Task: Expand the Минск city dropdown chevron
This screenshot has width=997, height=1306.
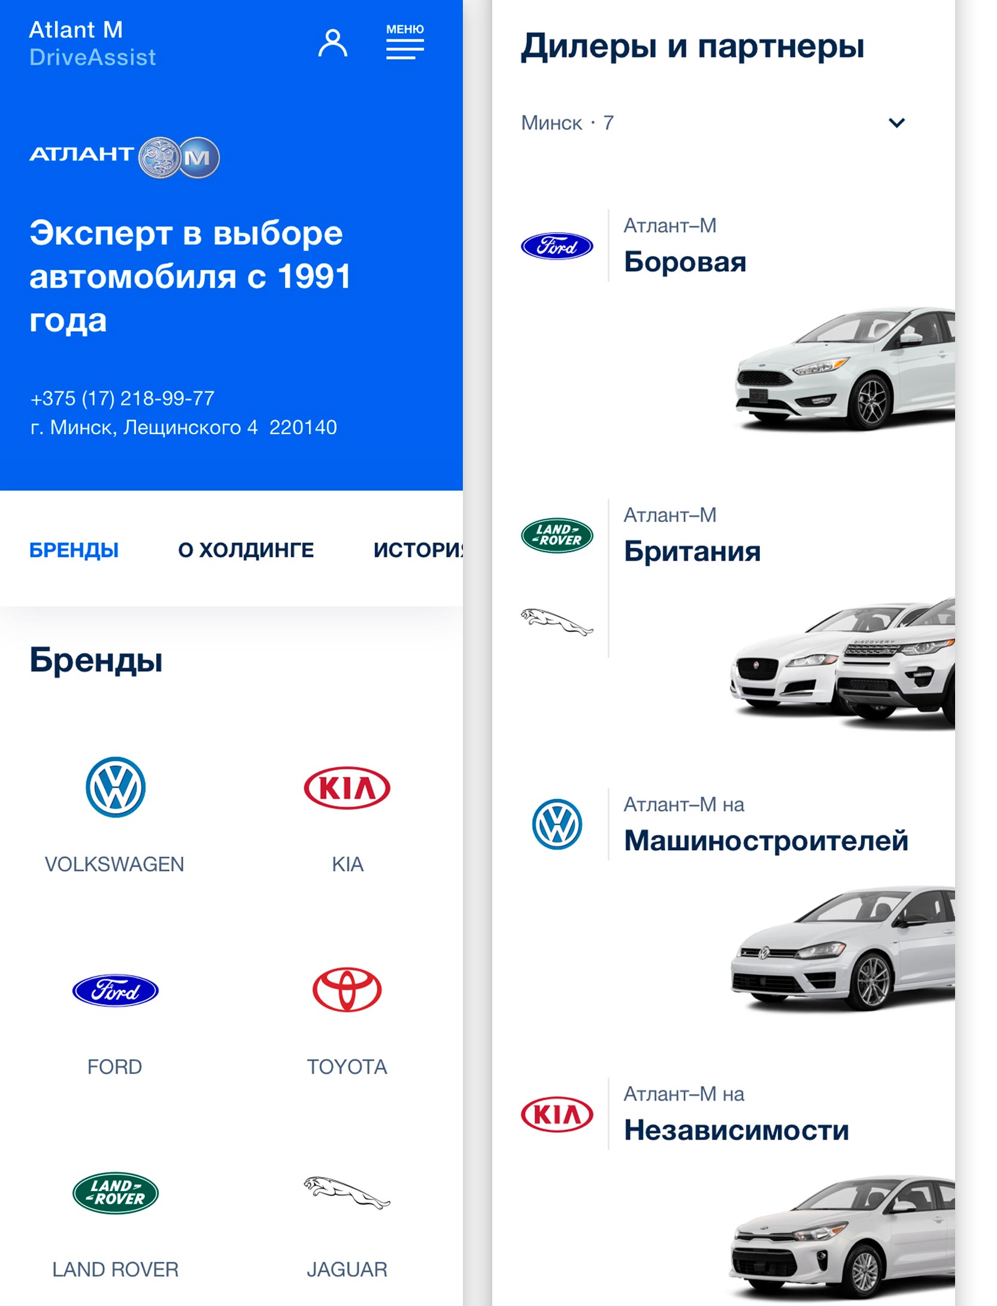Action: point(896,123)
